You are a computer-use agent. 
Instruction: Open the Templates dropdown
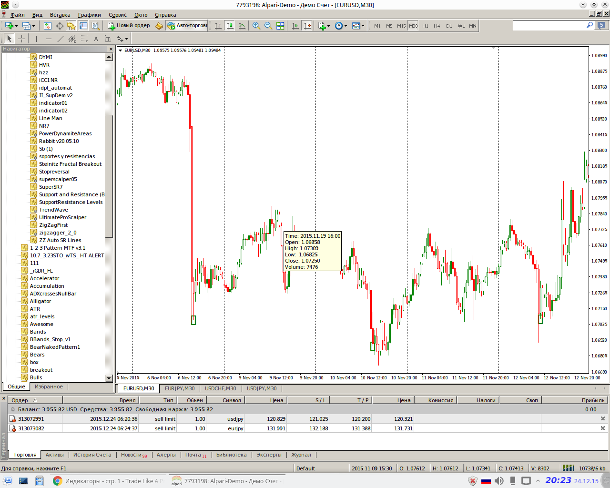click(x=358, y=26)
